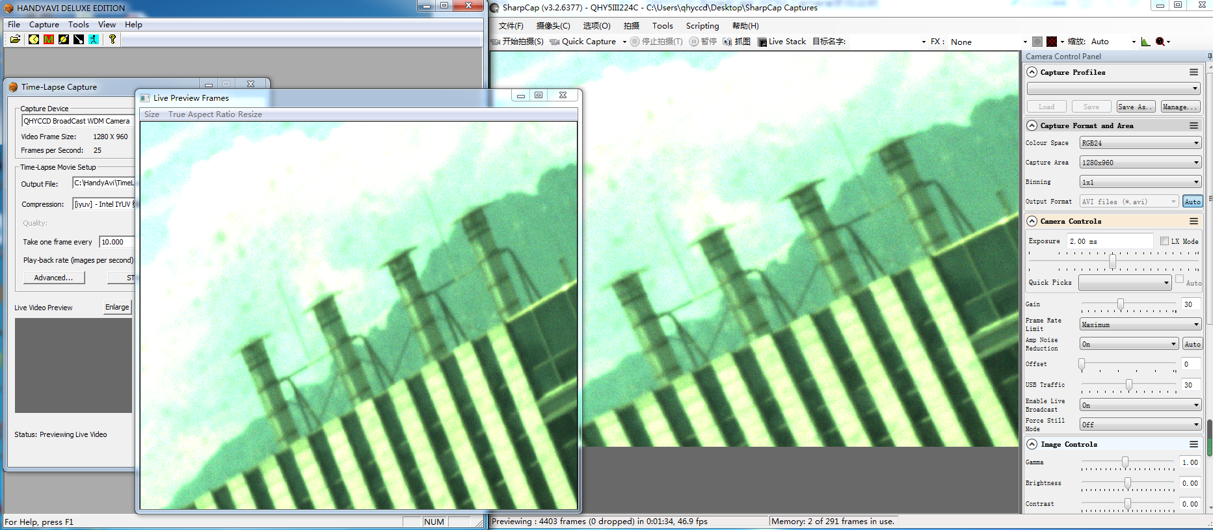The image size is (1213, 530).
Task: Open the HandyAvi File menu
Action: coord(14,25)
